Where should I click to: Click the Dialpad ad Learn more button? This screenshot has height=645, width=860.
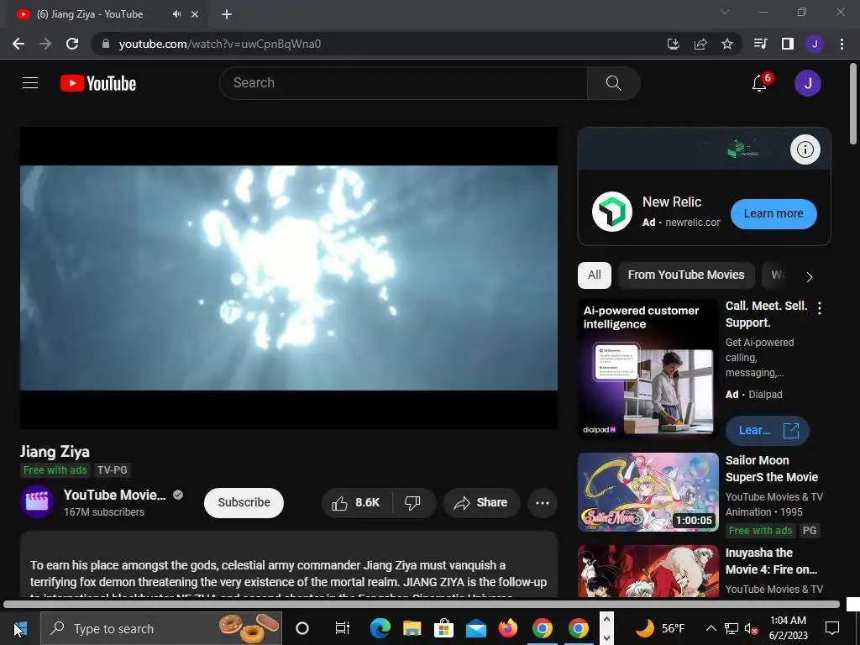(x=768, y=431)
